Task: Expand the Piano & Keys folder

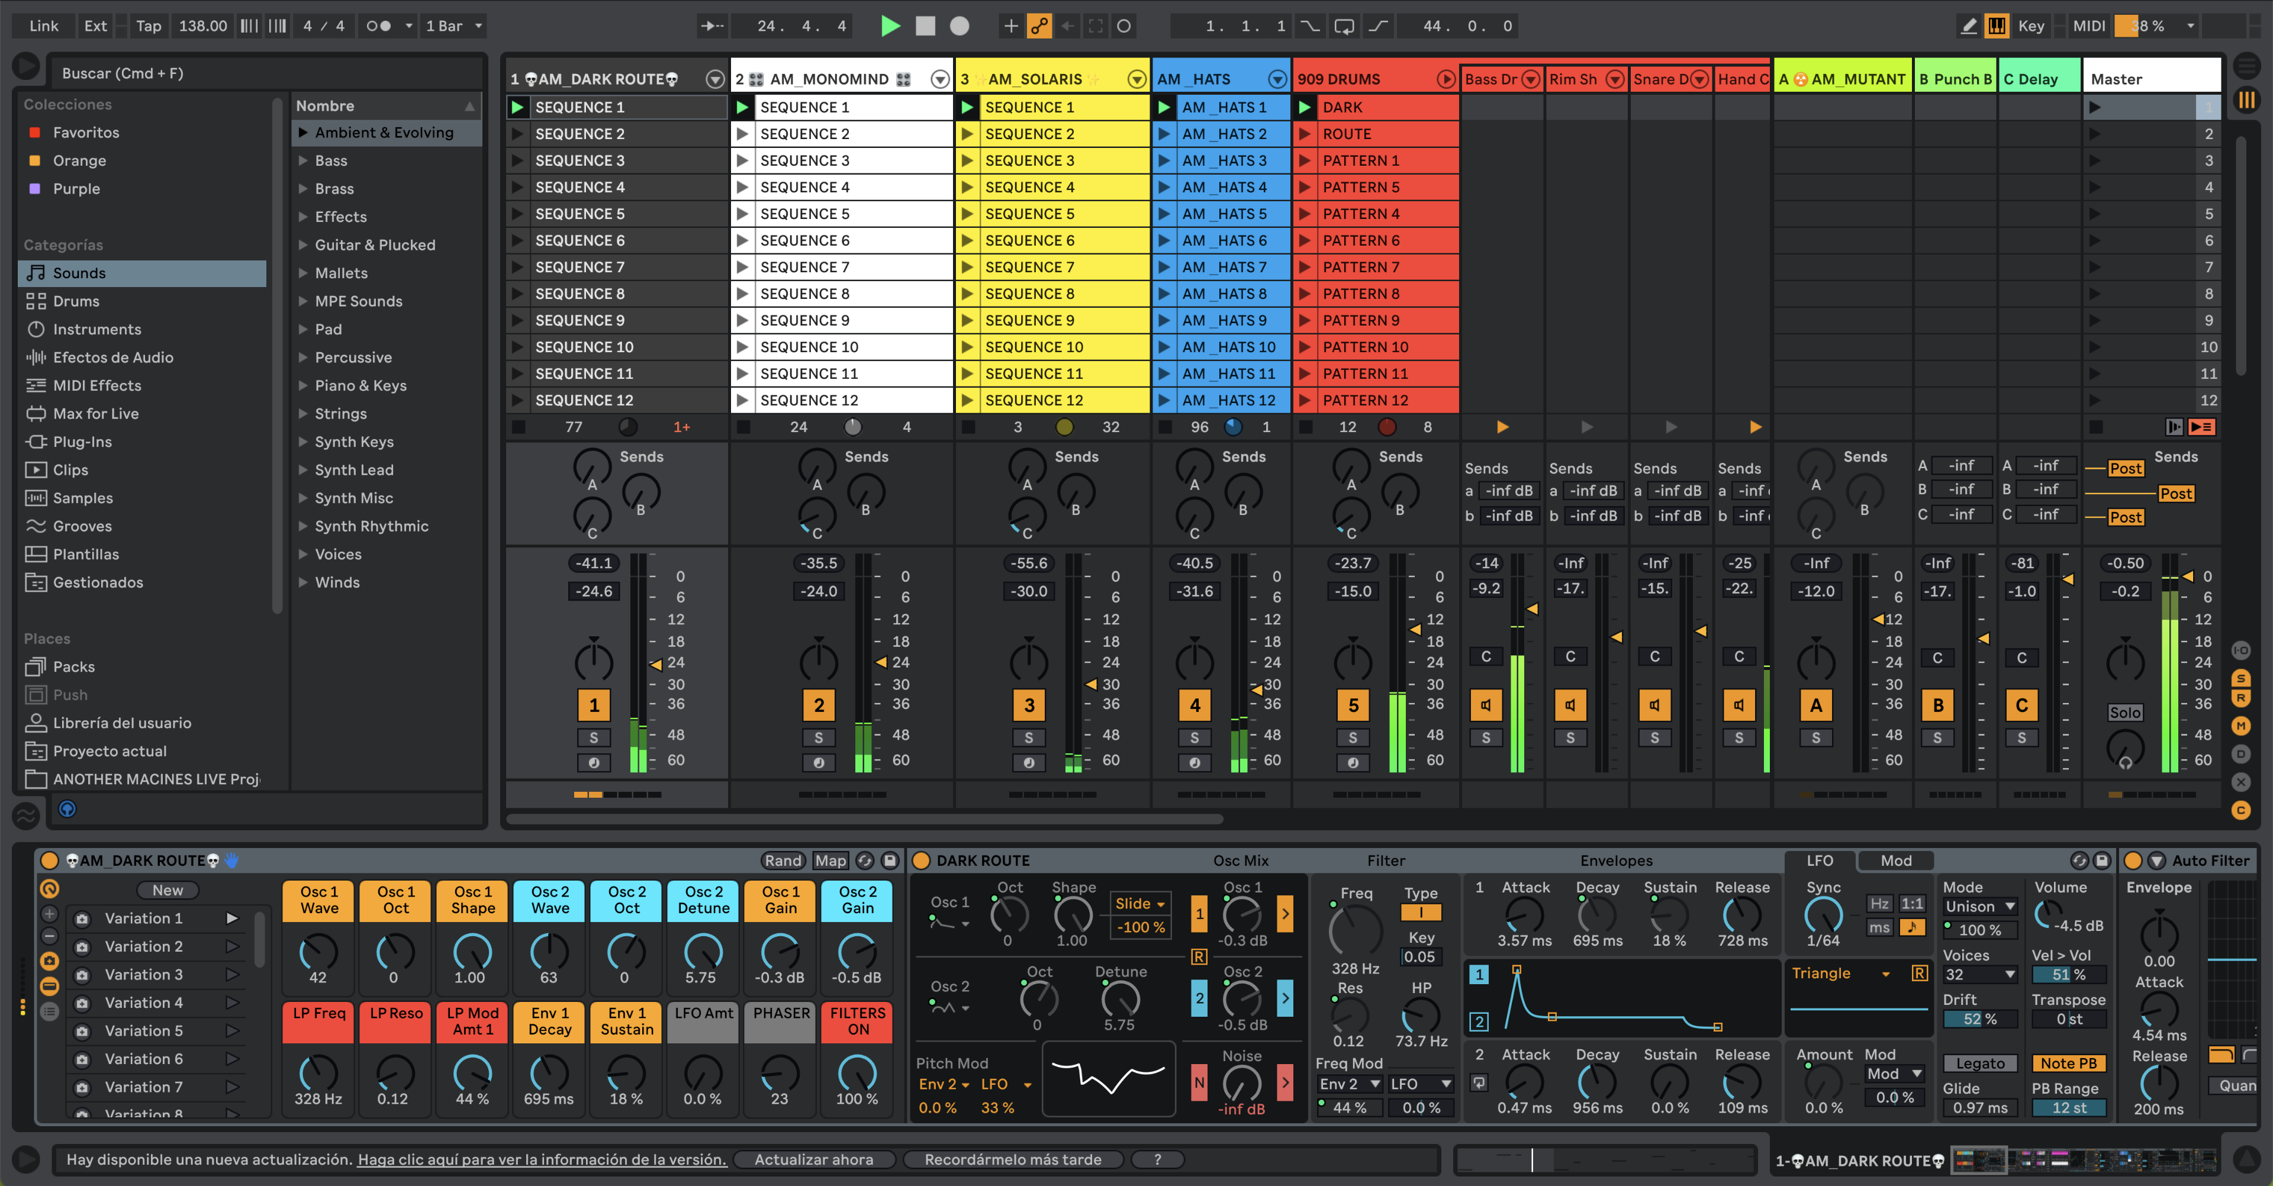Action: [x=302, y=386]
